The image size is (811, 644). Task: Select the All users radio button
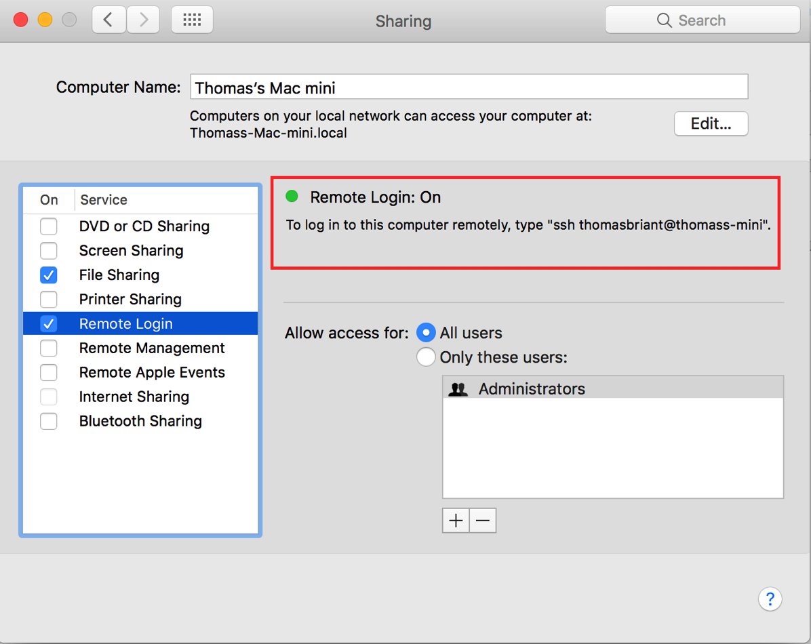click(426, 333)
